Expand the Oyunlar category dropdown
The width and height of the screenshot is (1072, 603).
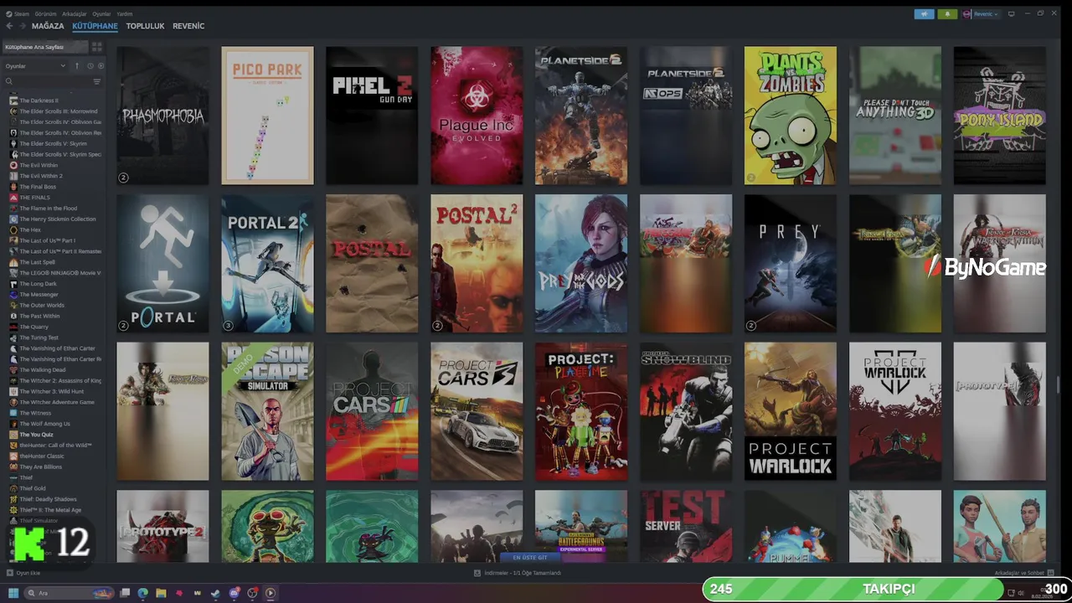35,66
